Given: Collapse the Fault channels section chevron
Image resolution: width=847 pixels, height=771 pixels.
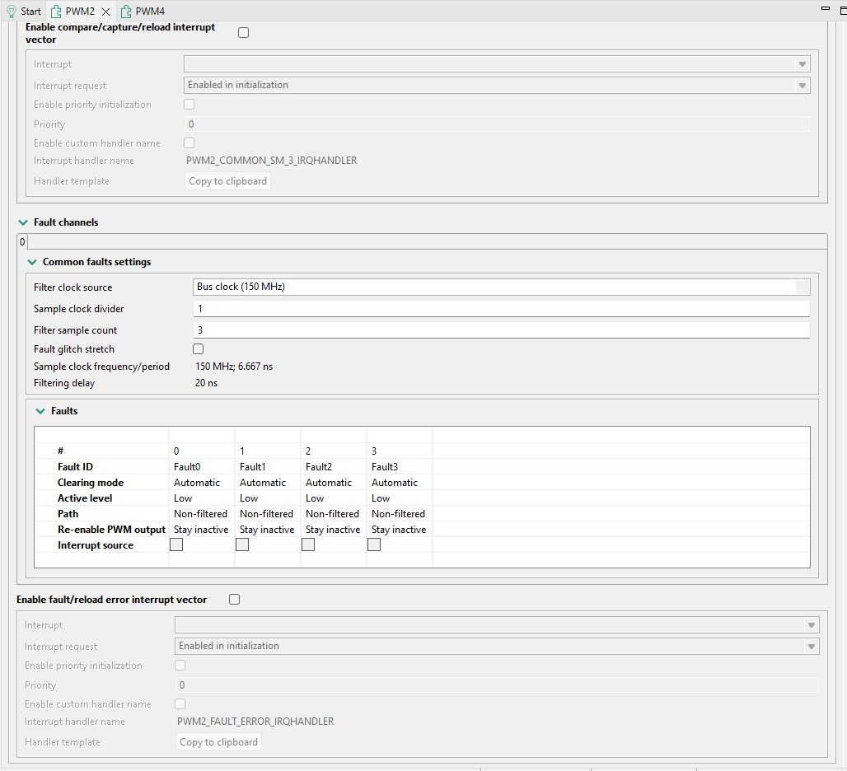Looking at the screenshot, I should pos(23,222).
